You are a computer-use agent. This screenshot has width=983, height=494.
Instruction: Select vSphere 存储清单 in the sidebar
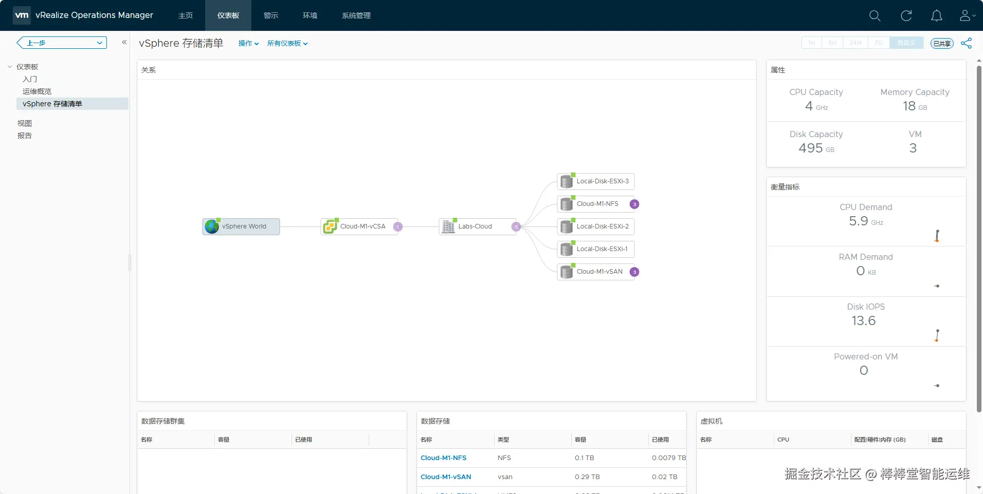(72, 104)
